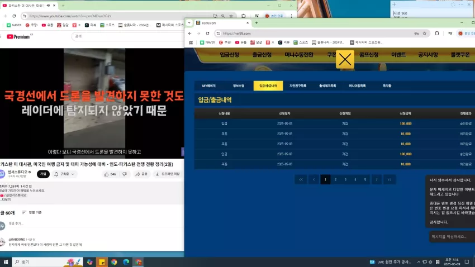Open the 입금신청 menu item
Viewport: 475px width, 267px height.
[229, 55]
